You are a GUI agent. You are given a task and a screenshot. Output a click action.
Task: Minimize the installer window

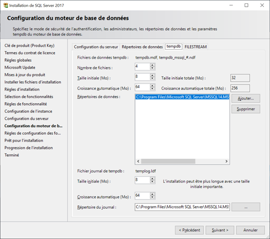click(231, 5)
